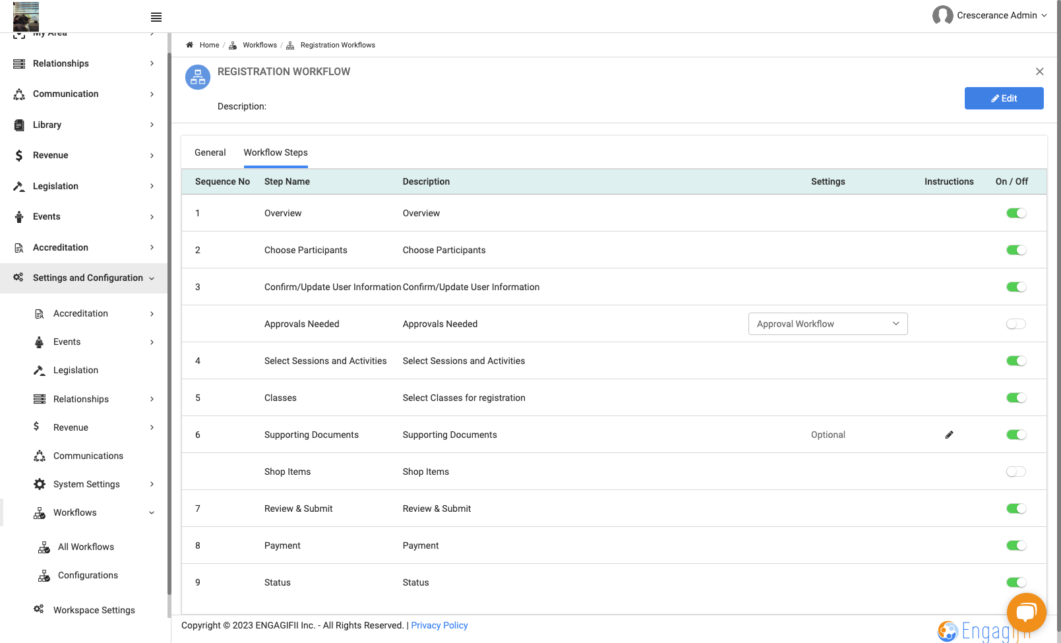
Task: Click the Revenue dollar icon in main menu
Action: click(19, 156)
